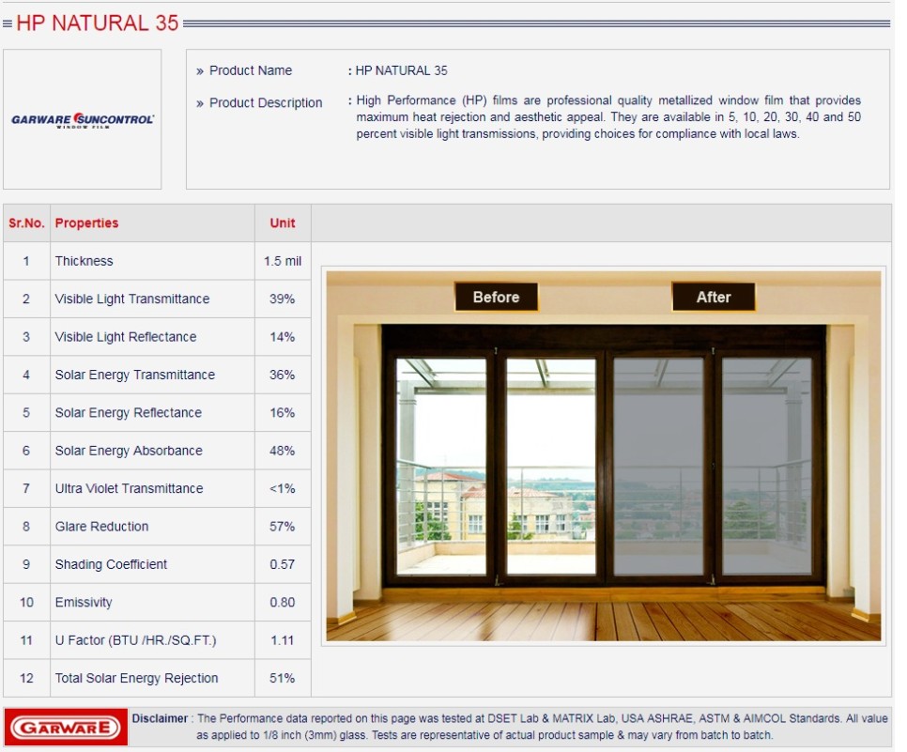Screen dimensions: 907x752
Task: Click the '36%' value cell
Action: tap(283, 375)
